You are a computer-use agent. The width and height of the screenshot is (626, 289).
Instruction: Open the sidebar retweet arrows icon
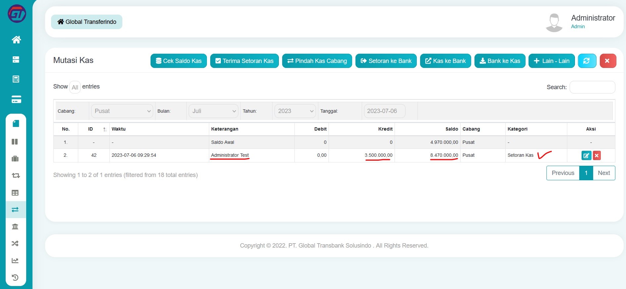pyautogui.click(x=16, y=176)
